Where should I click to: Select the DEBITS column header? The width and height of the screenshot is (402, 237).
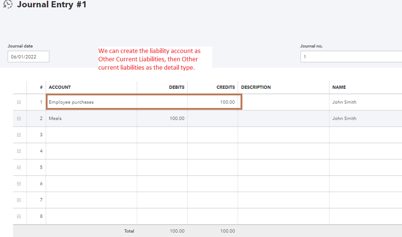(177, 87)
